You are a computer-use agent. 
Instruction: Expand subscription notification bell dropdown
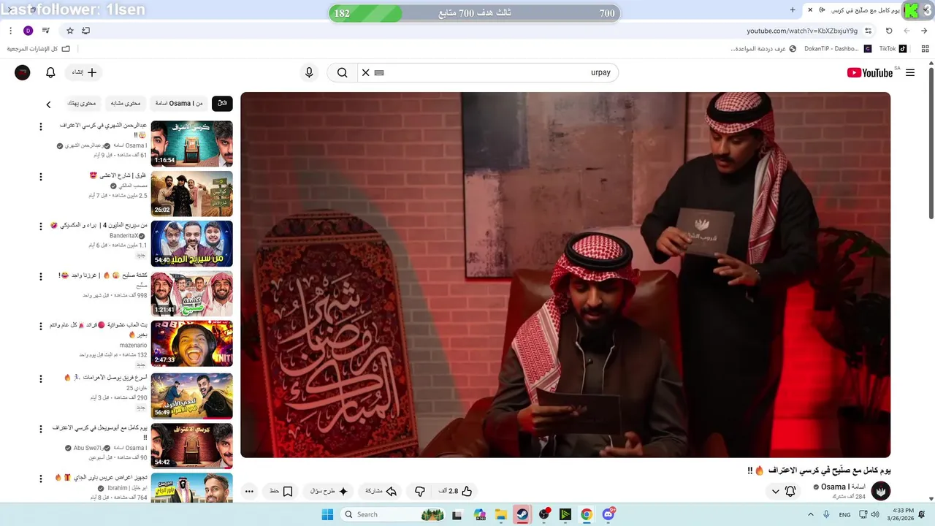point(784,491)
